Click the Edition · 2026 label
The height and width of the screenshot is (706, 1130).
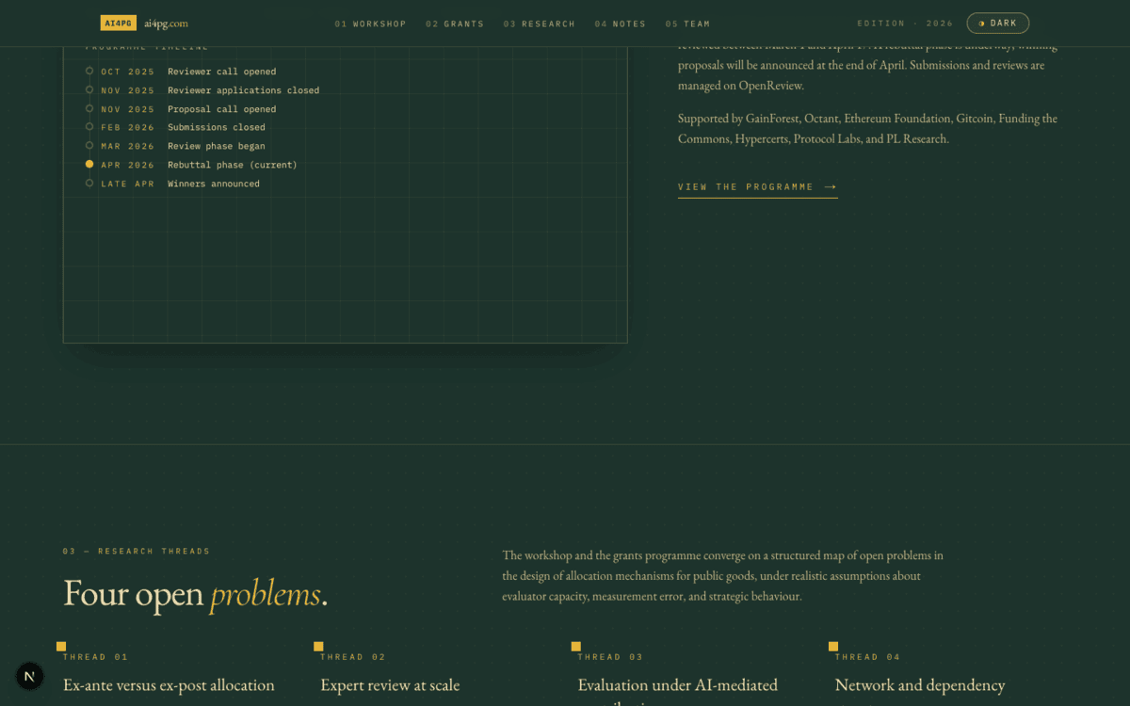coord(905,24)
